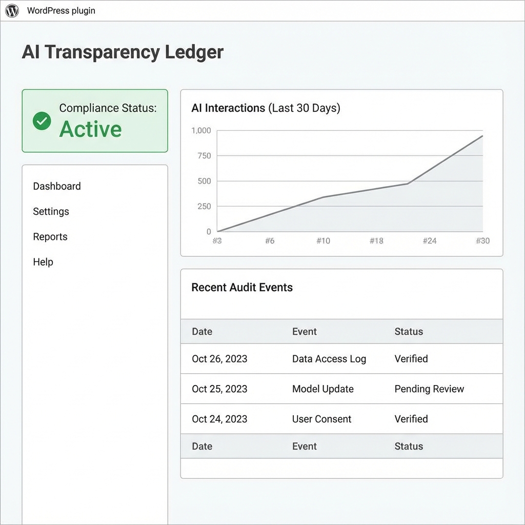The width and height of the screenshot is (525, 525).
Task: Navigate to the Reports page
Action: click(50, 236)
